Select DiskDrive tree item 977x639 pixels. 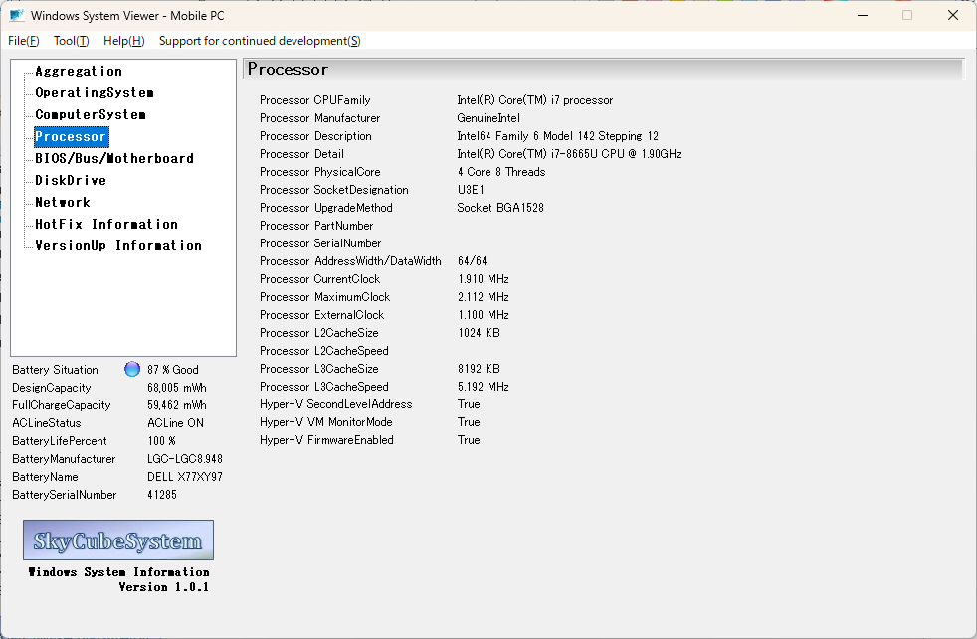(71, 180)
